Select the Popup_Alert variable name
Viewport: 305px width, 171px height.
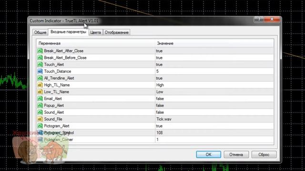54,105
